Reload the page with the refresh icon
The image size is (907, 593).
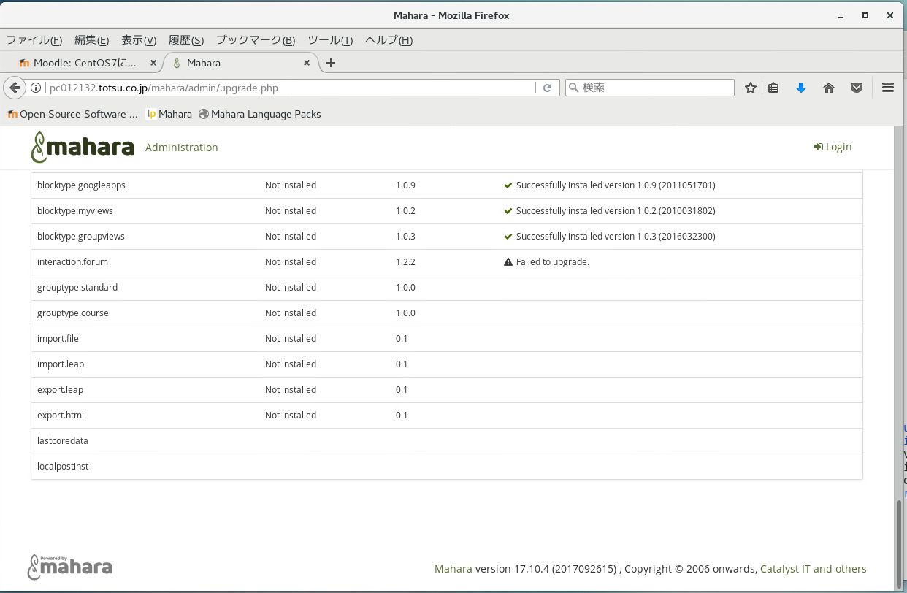pos(547,88)
